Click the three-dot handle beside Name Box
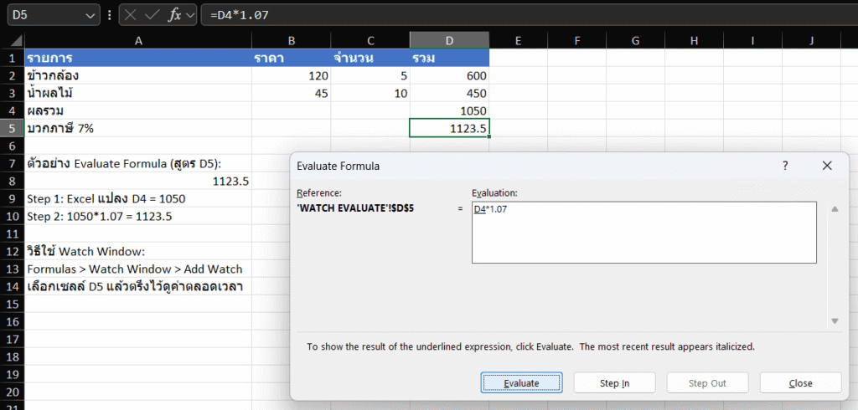 (110, 15)
